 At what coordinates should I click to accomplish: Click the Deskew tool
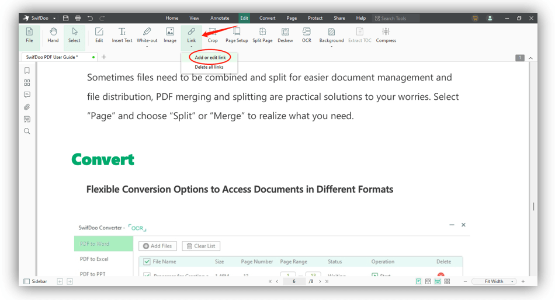tap(285, 35)
